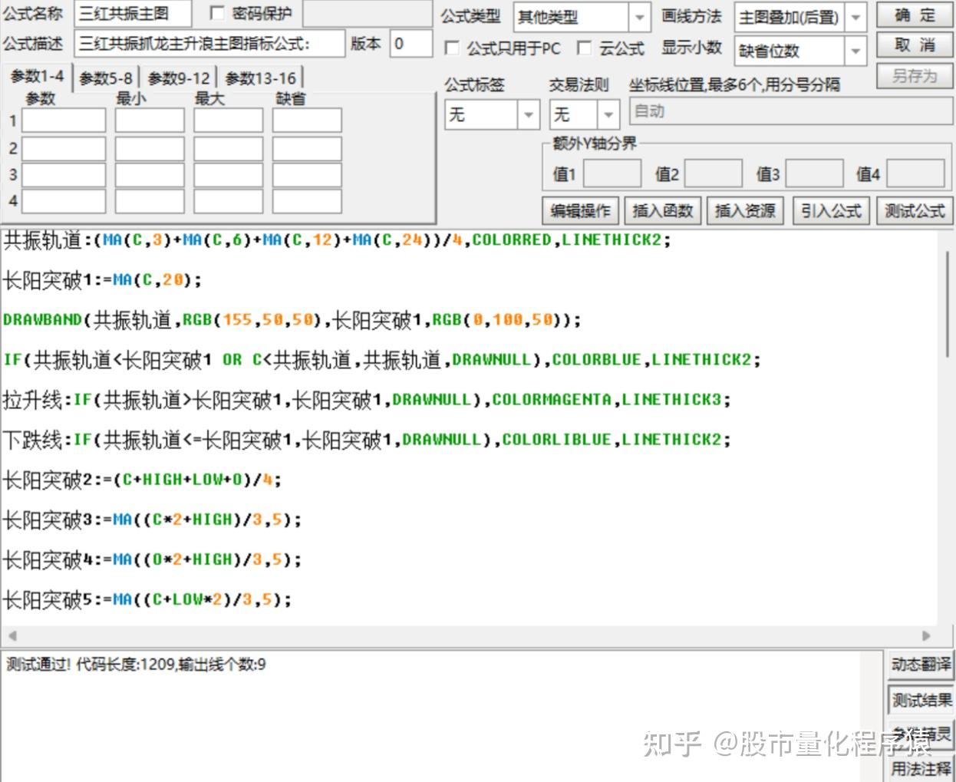Toggle the 密码保护 checkbox
956x782 pixels.
[x=217, y=13]
